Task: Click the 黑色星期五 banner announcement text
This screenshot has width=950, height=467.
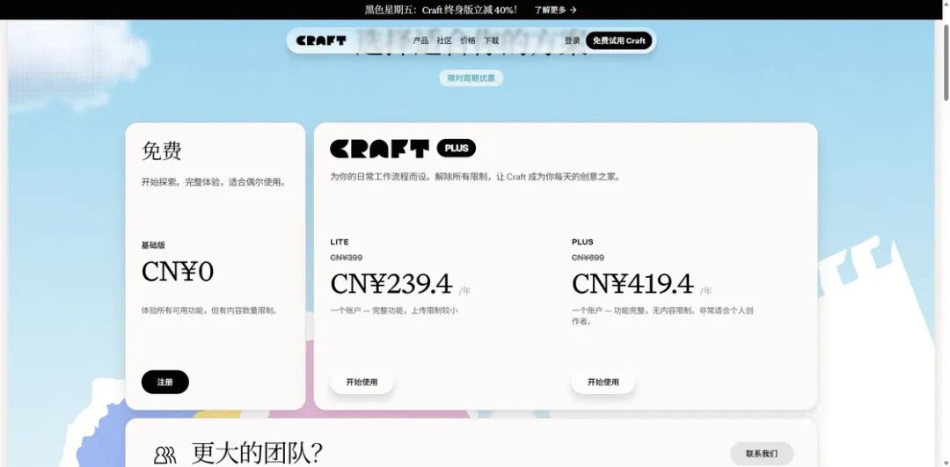Action: coord(441,10)
